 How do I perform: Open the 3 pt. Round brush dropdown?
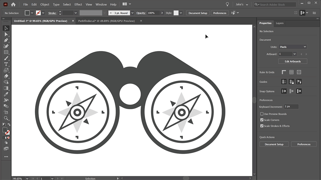click(x=132, y=13)
